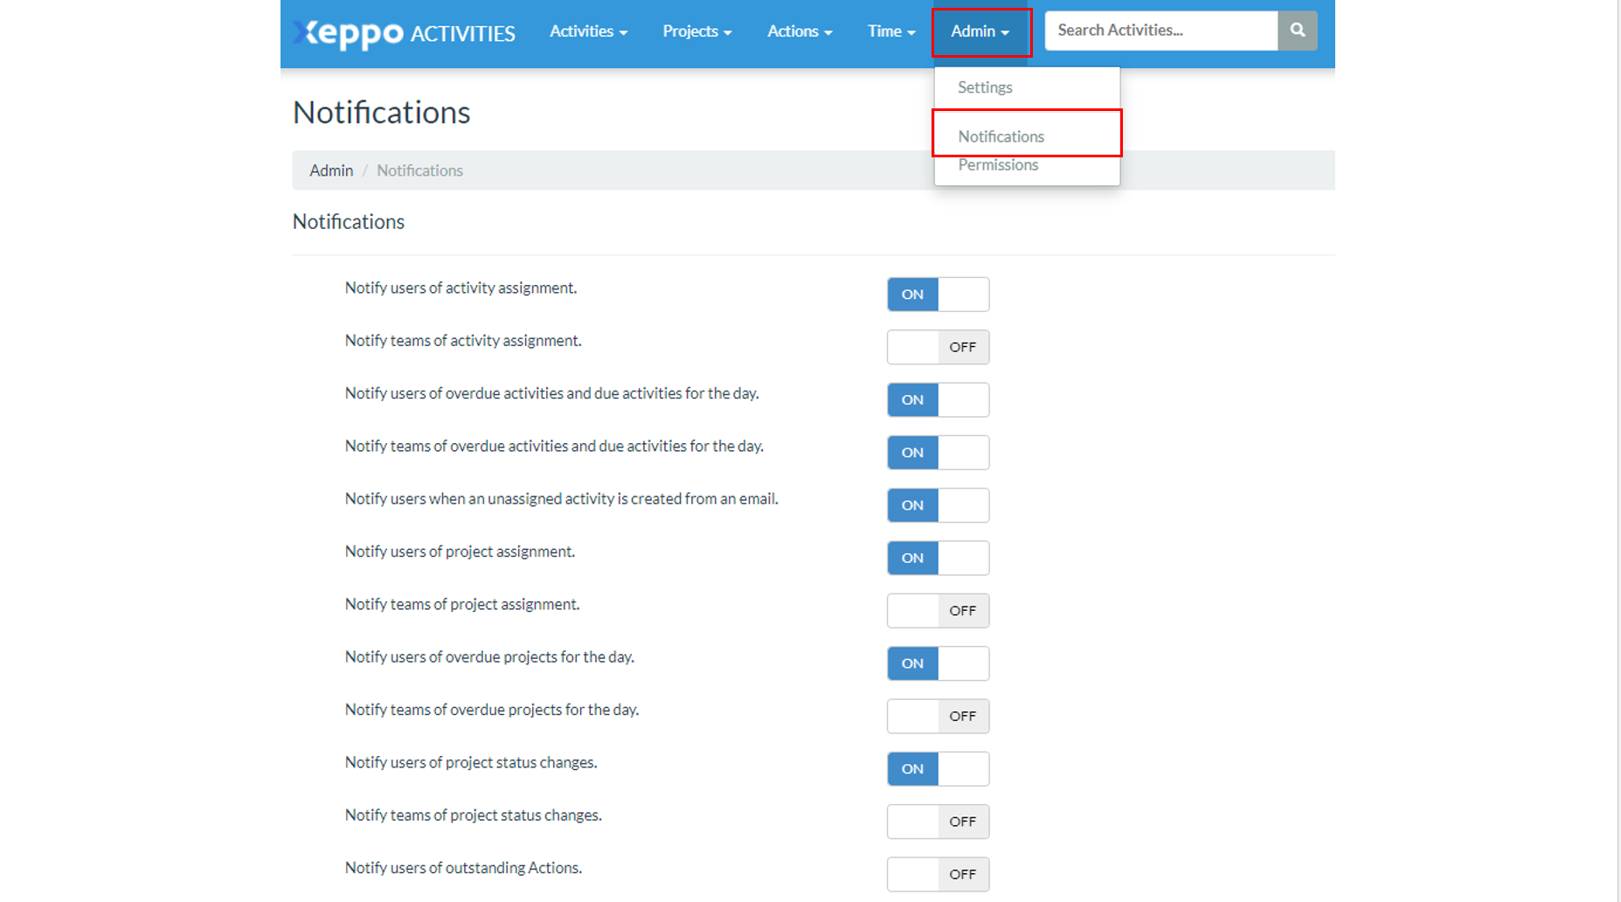The width and height of the screenshot is (1621, 902).
Task: Expand the Time dropdown menu
Action: tap(890, 31)
